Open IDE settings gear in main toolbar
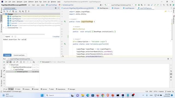Screen dimensions: 175x98 pyautogui.click(x=170, y=5)
